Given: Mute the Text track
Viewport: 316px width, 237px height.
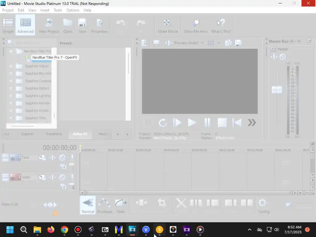Looking at the screenshot, I should 62,158.
